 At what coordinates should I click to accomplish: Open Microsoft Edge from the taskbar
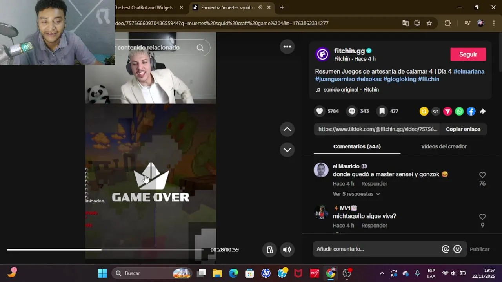[x=233, y=273]
